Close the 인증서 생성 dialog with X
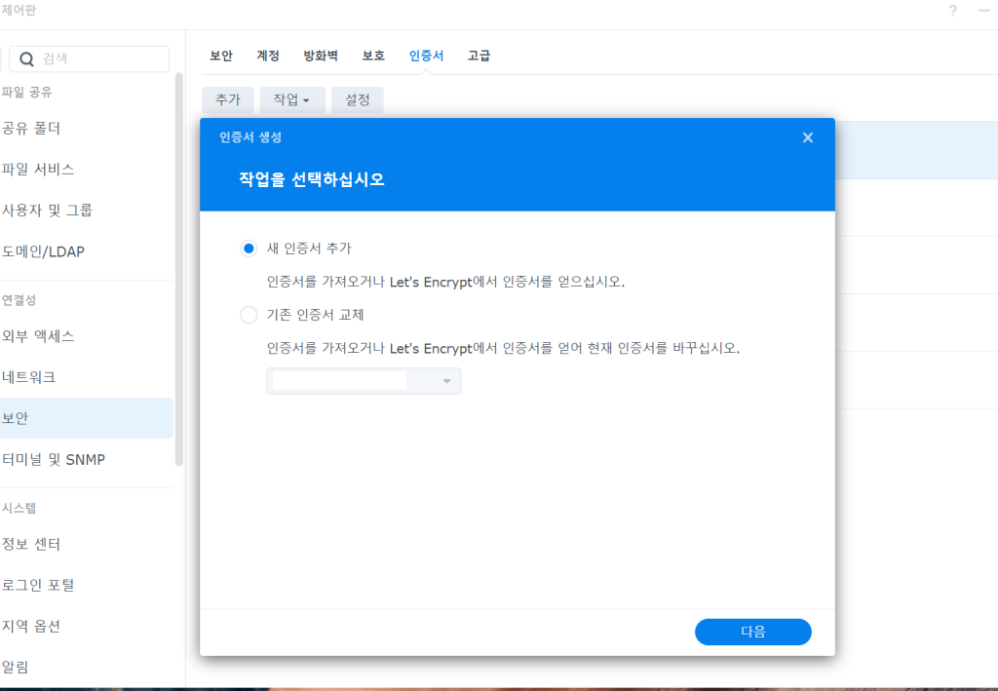The height and width of the screenshot is (691, 998). pyautogui.click(x=807, y=137)
